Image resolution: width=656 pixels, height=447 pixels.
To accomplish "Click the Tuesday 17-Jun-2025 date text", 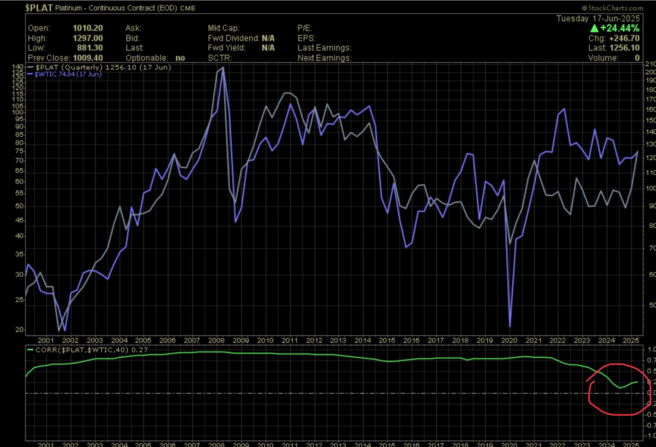I will click(x=598, y=19).
